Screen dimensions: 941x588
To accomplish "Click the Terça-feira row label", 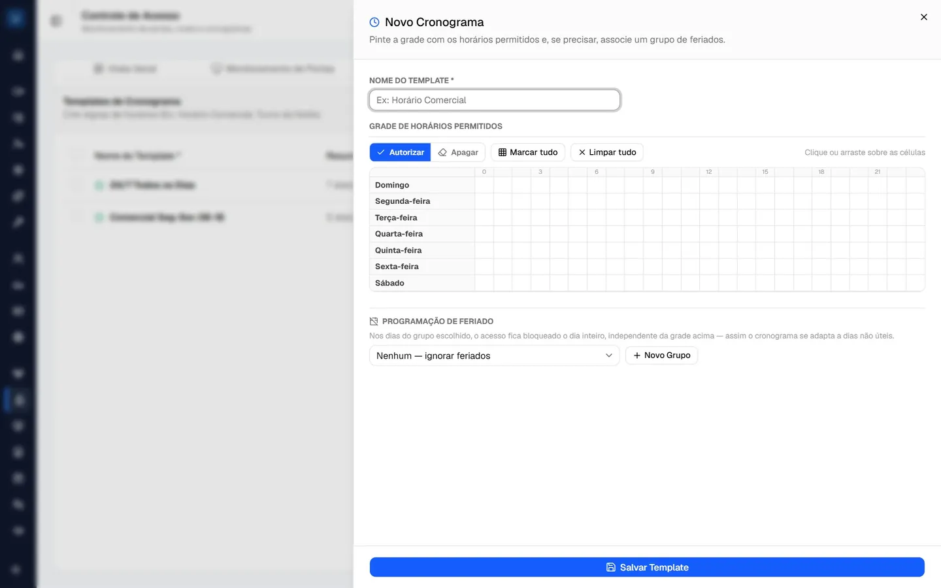I will pos(396,218).
